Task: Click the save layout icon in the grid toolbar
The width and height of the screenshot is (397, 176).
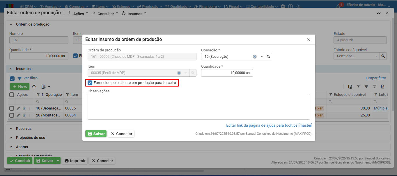Action: 375,87
